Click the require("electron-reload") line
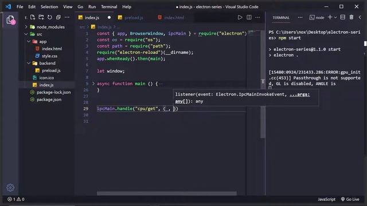Screen dimensions: 367x206 tap(145, 52)
